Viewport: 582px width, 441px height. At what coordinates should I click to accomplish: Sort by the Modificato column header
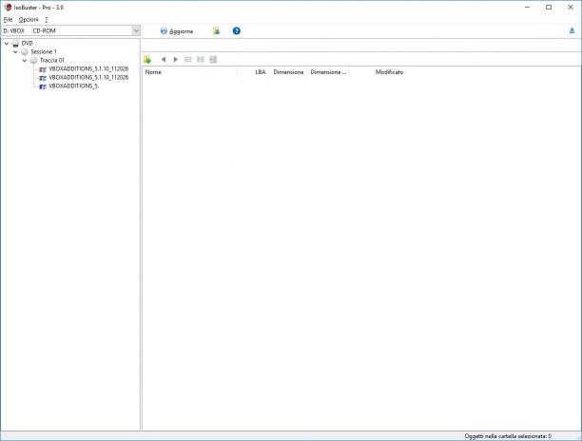(x=378, y=72)
